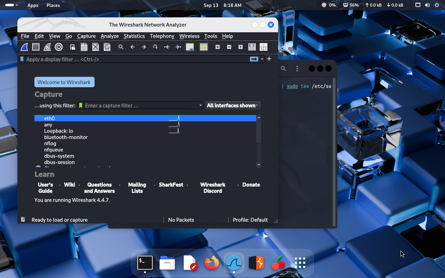Select the bluetooth-monitor interface

coord(145,137)
